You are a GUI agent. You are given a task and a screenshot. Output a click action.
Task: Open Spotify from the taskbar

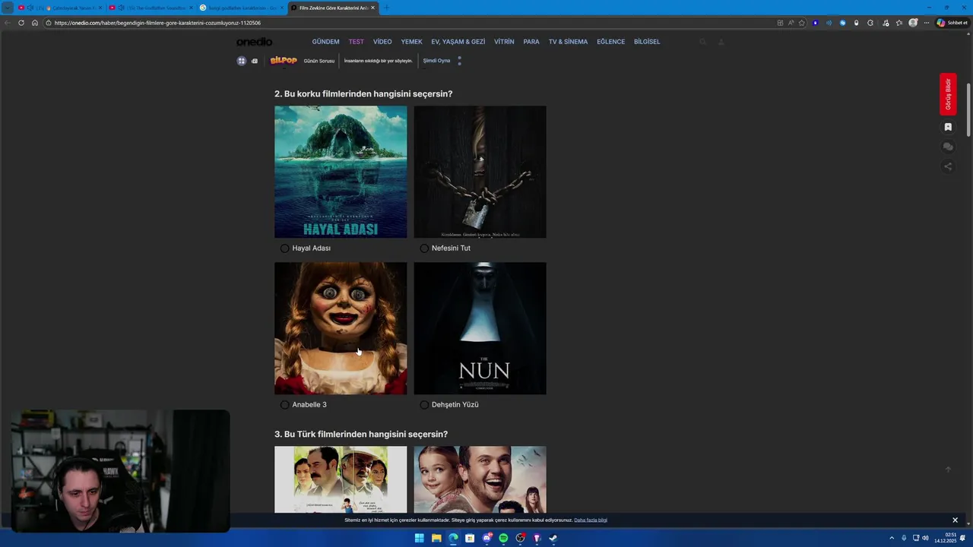click(x=503, y=538)
